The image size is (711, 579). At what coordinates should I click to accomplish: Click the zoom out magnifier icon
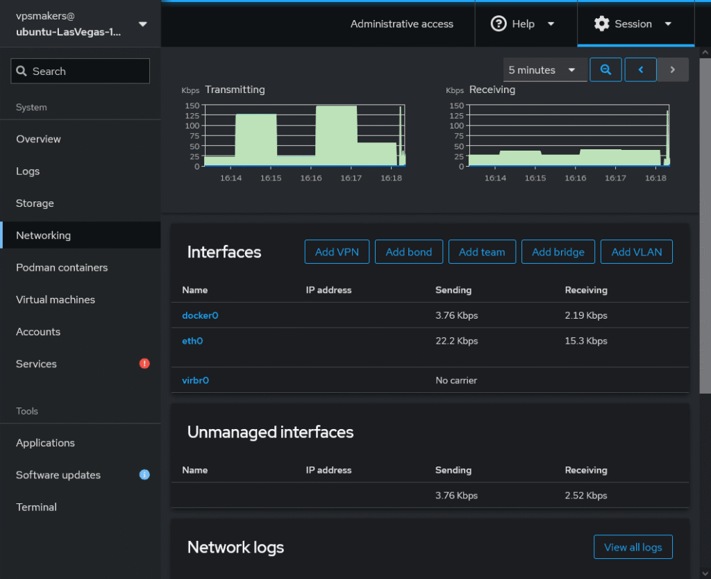tap(605, 70)
